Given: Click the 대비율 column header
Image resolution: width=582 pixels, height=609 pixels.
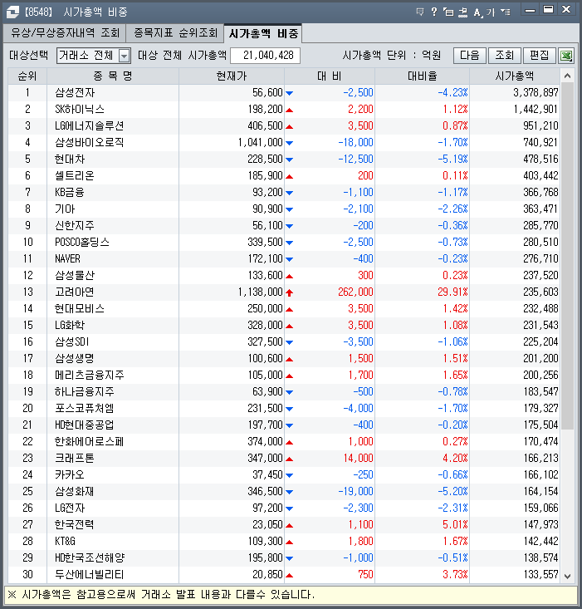Looking at the screenshot, I should coord(422,76).
